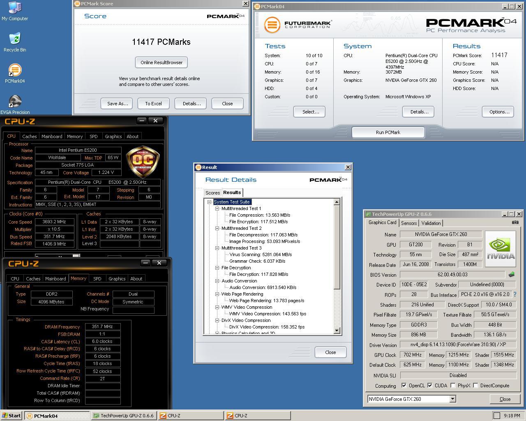Switch to Scores tab in Result Details
The image size is (526, 421).
pyautogui.click(x=212, y=193)
